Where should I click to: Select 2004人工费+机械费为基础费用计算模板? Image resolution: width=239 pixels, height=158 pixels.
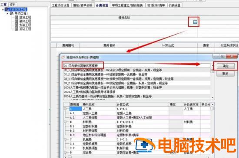[x=137, y=92]
